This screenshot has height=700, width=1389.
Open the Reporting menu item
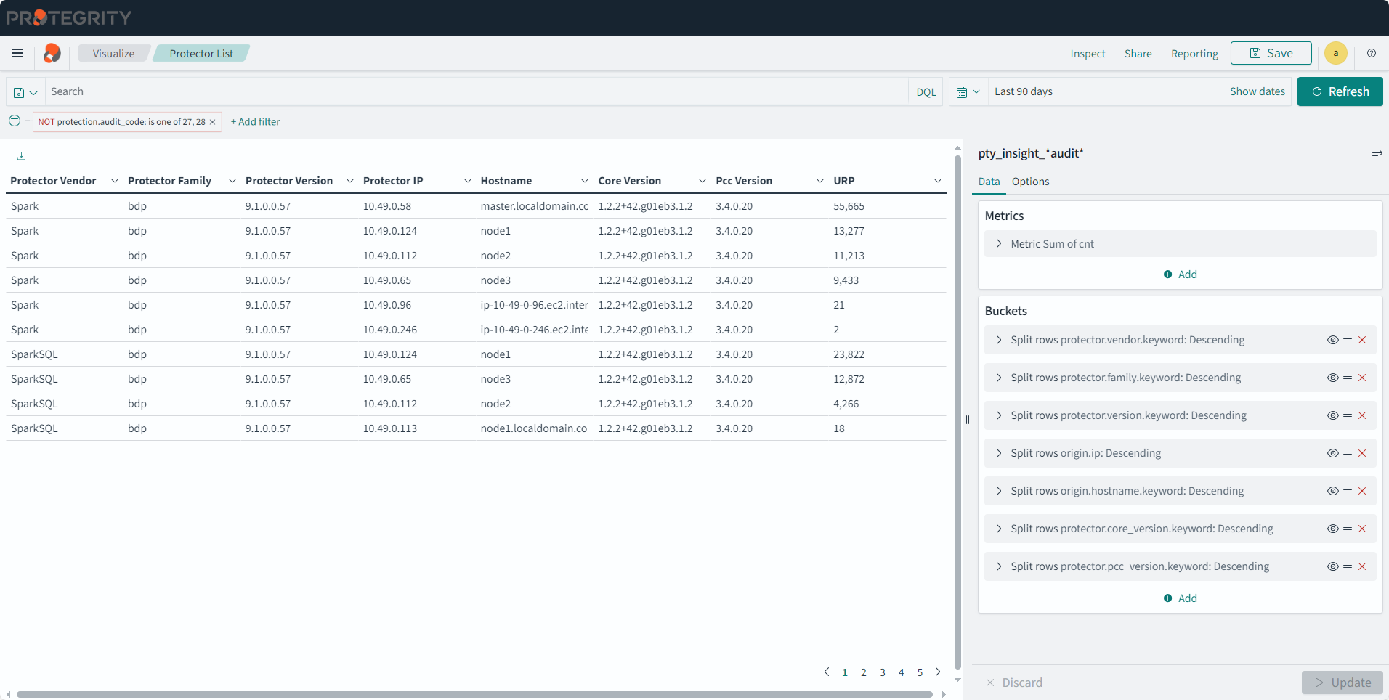[1194, 54]
